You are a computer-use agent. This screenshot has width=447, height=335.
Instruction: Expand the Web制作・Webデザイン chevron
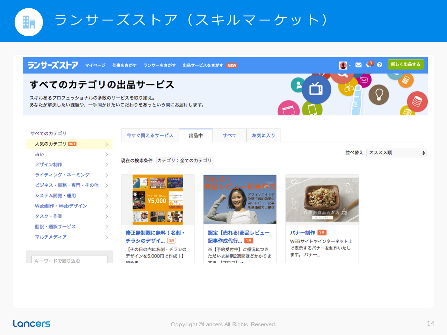(106, 206)
